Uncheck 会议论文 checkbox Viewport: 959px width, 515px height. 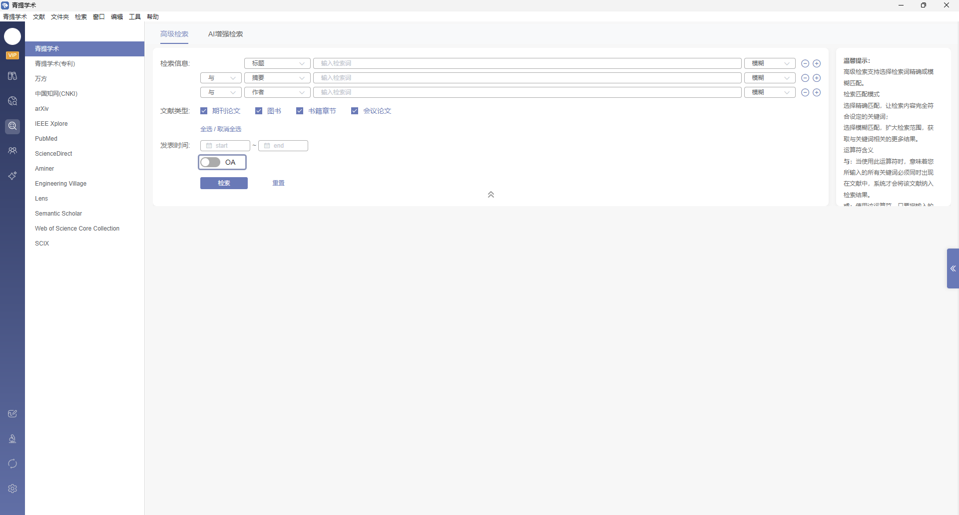[355, 111]
